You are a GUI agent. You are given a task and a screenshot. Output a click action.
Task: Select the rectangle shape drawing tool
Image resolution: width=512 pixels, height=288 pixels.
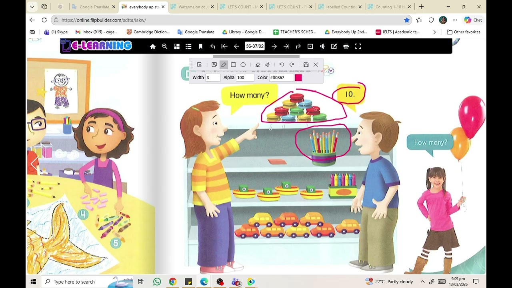click(x=233, y=65)
